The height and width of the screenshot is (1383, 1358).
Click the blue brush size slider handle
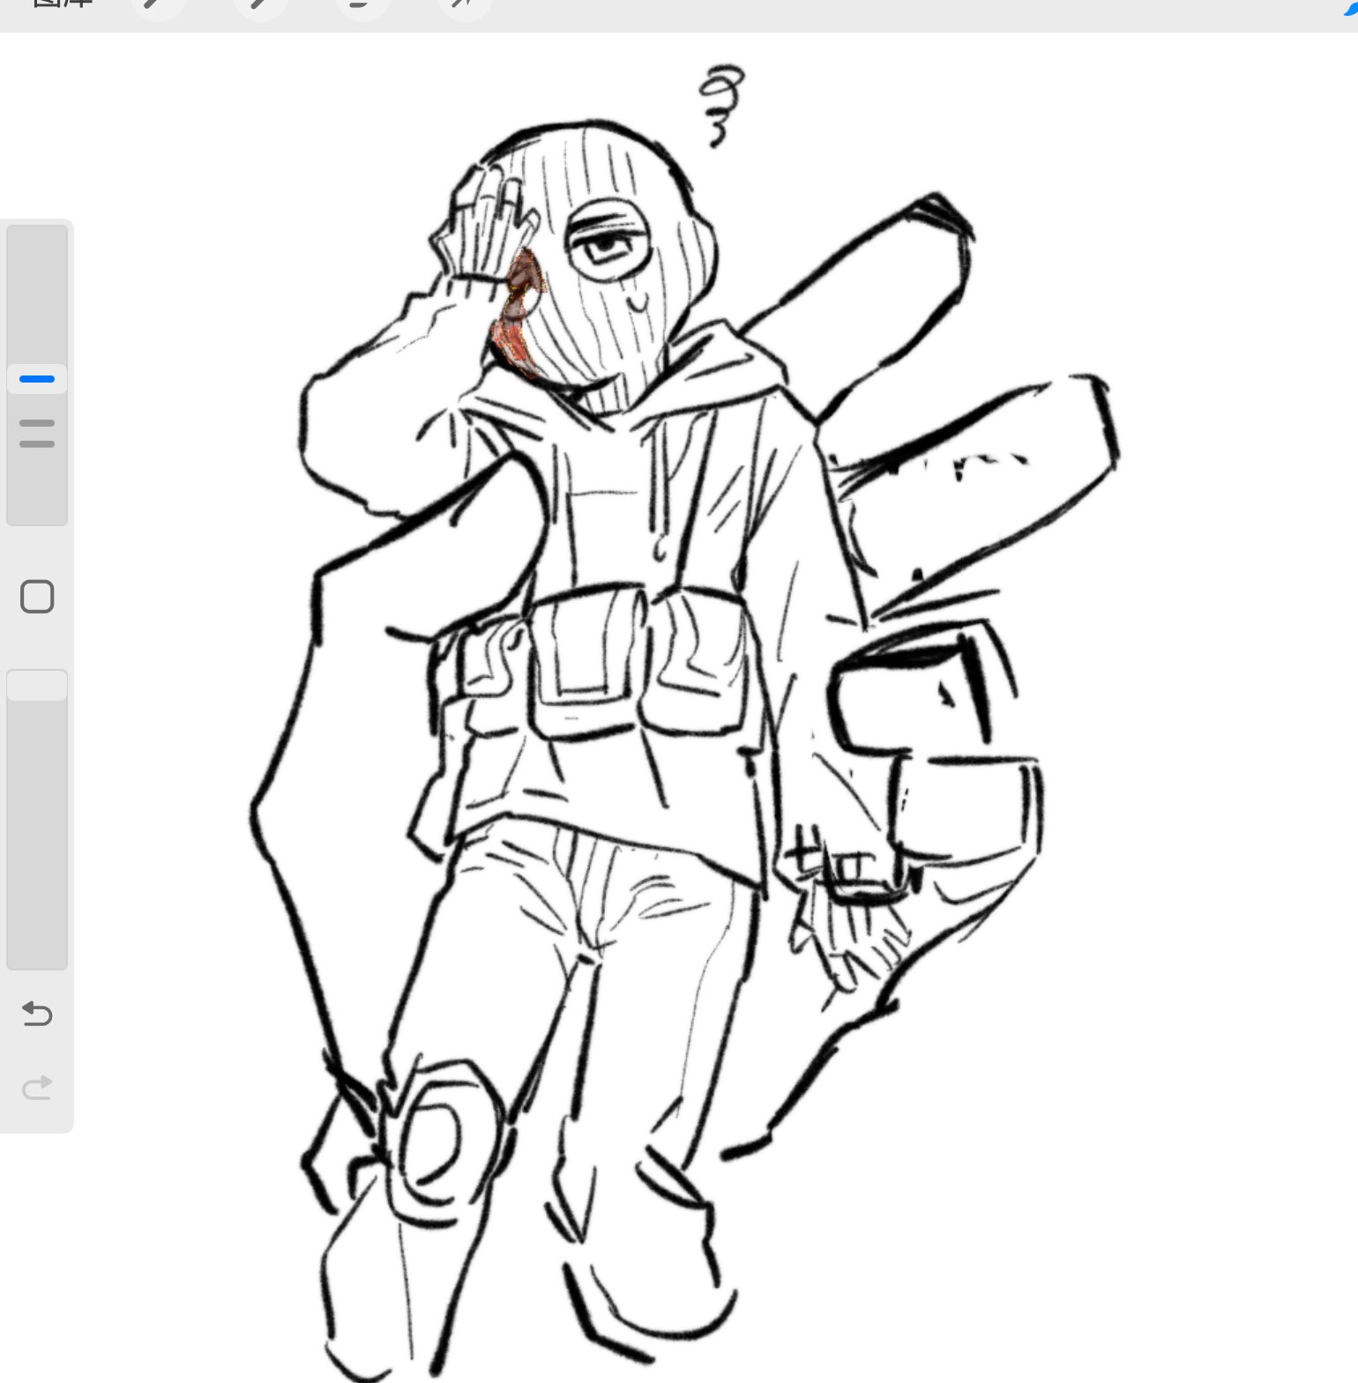37,379
